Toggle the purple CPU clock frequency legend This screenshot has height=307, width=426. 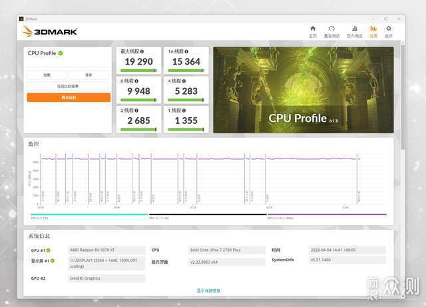point(327,214)
